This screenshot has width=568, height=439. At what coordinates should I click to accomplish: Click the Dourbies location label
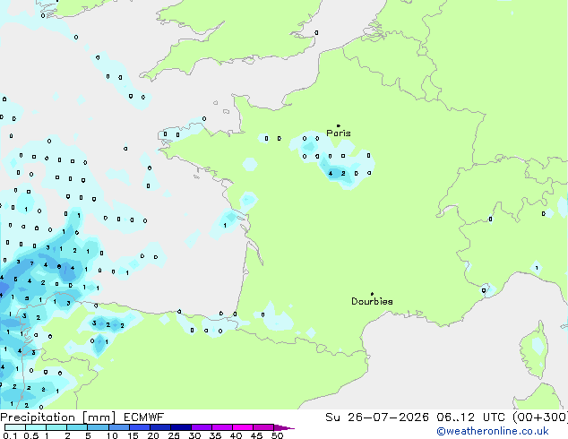point(372,301)
